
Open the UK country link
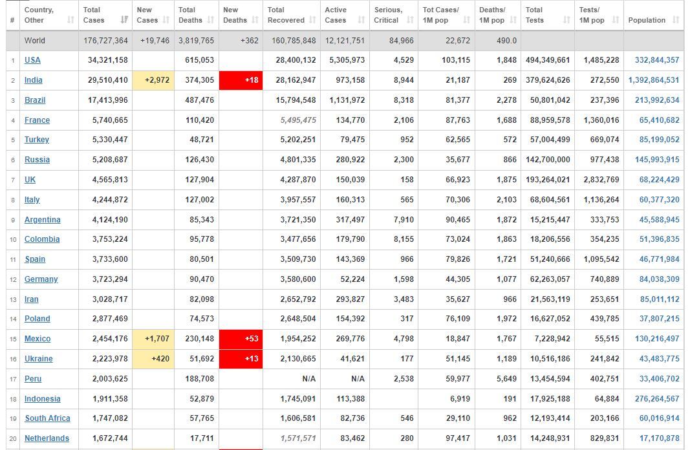point(30,180)
